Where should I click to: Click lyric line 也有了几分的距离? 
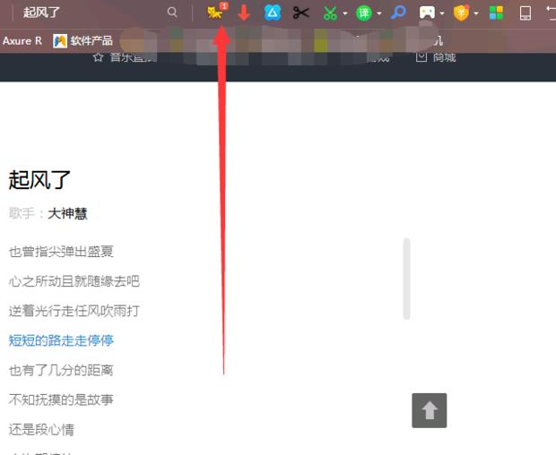pos(61,371)
